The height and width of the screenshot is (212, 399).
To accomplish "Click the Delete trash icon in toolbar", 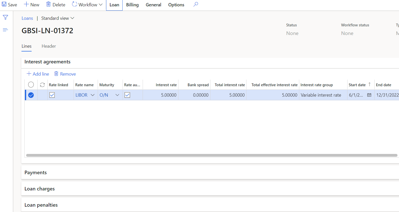I will tap(48, 5).
